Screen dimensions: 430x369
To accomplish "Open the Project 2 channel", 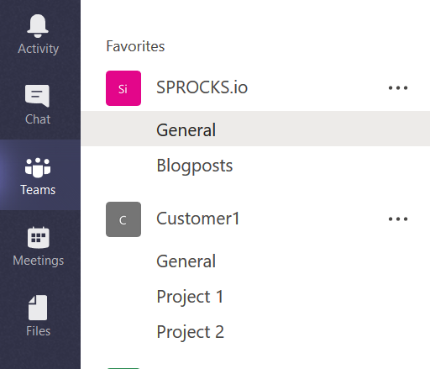I will [190, 332].
